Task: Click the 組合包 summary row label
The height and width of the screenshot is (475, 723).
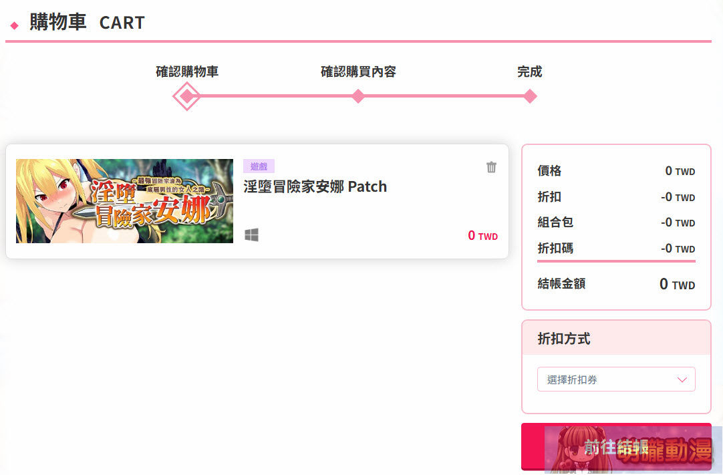Action: (x=555, y=222)
